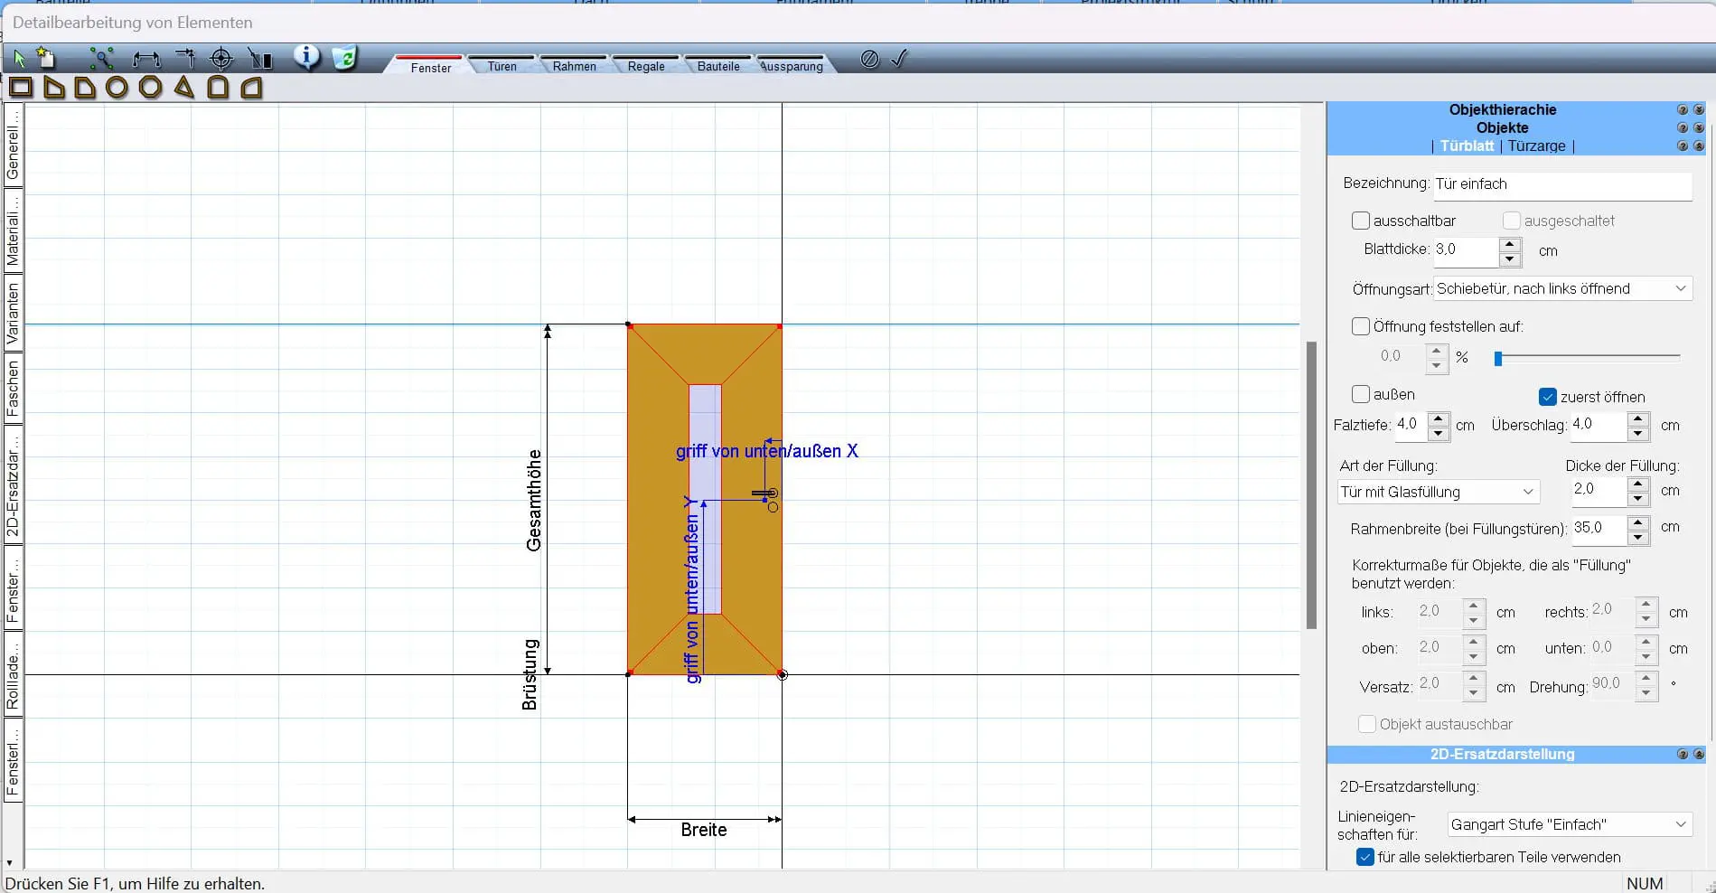
Task: Choose the clipped-corner window shape
Action: [86, 87]
